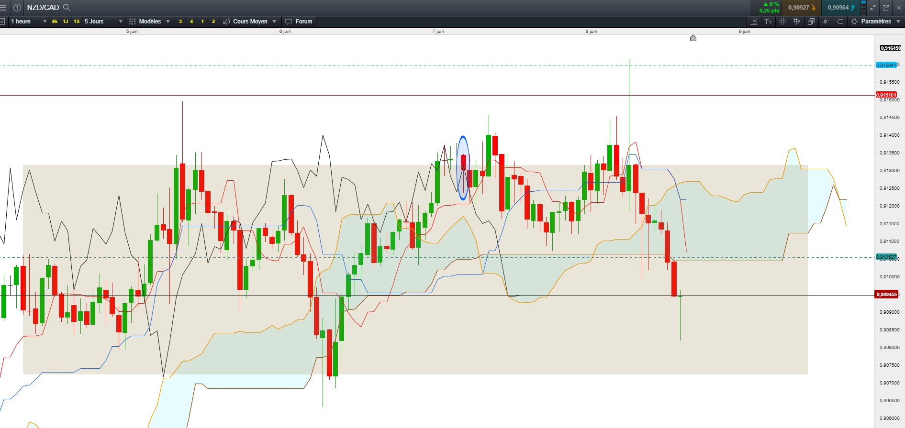905x428 pixels.
Task: Load saved template 4
Action: pyautogui.click(x=191, y=22)
